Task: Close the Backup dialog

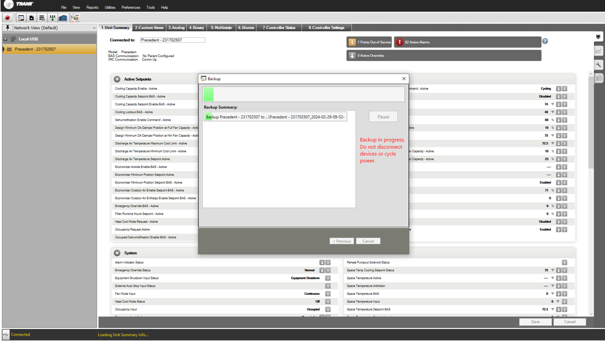Action: coord(403,79)
